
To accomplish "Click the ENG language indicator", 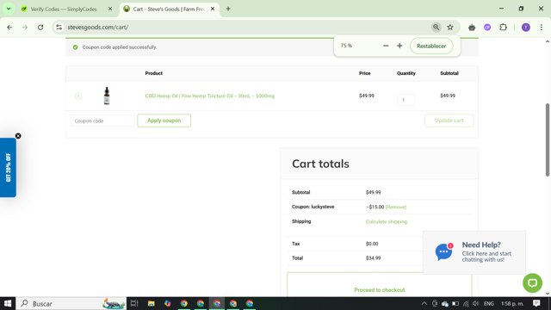I will tap(489, 303).
